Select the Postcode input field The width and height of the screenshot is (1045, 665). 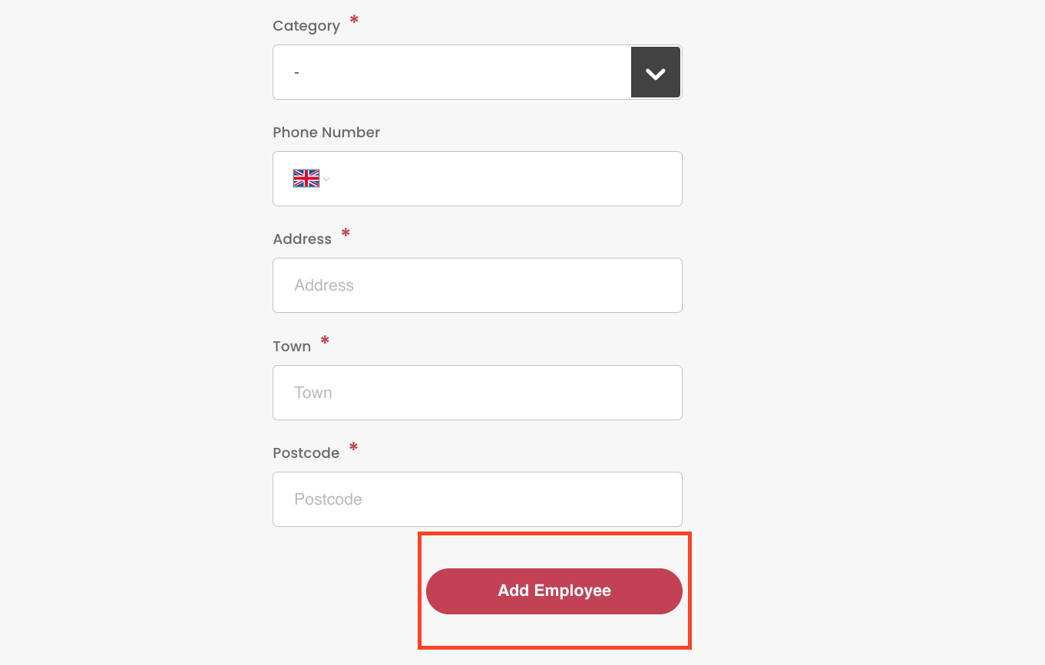pos(478,499)
